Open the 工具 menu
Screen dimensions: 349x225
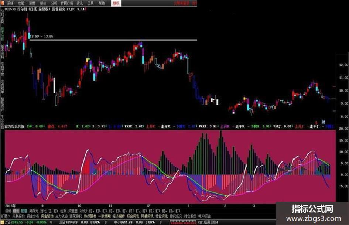click(90, 3)
